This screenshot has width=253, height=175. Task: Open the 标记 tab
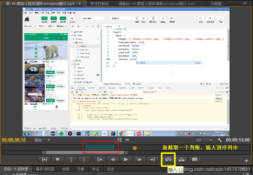(x=96, y=169)
